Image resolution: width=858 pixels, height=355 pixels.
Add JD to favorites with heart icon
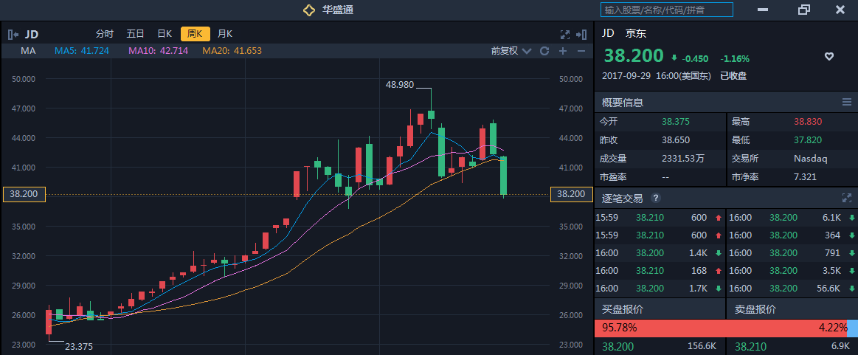828,57
